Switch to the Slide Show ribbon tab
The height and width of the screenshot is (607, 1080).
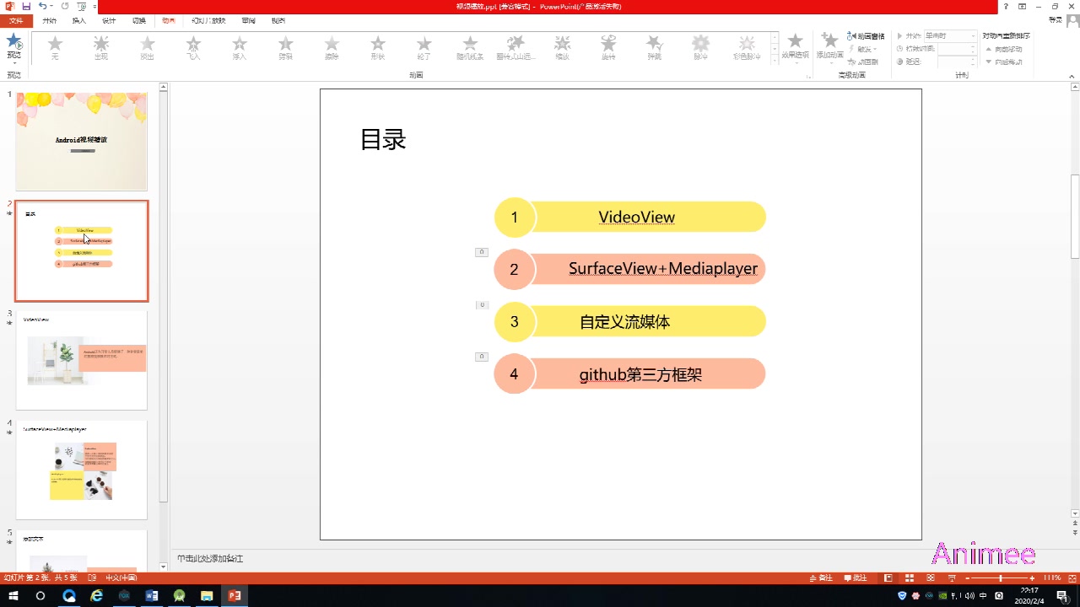pyautogui.click(x=207, y=20)
